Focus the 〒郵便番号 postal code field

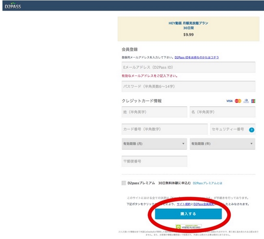pos(154,161)
